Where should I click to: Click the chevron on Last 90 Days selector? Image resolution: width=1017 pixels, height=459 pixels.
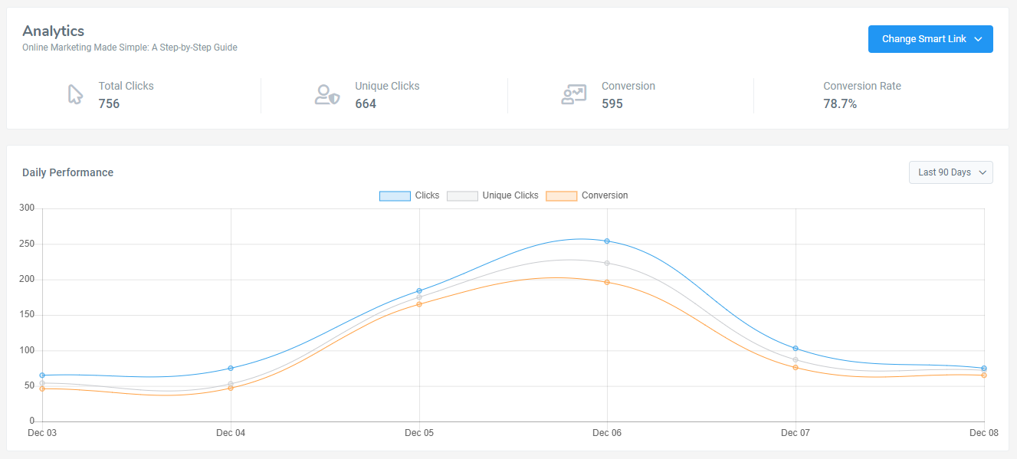982,172
